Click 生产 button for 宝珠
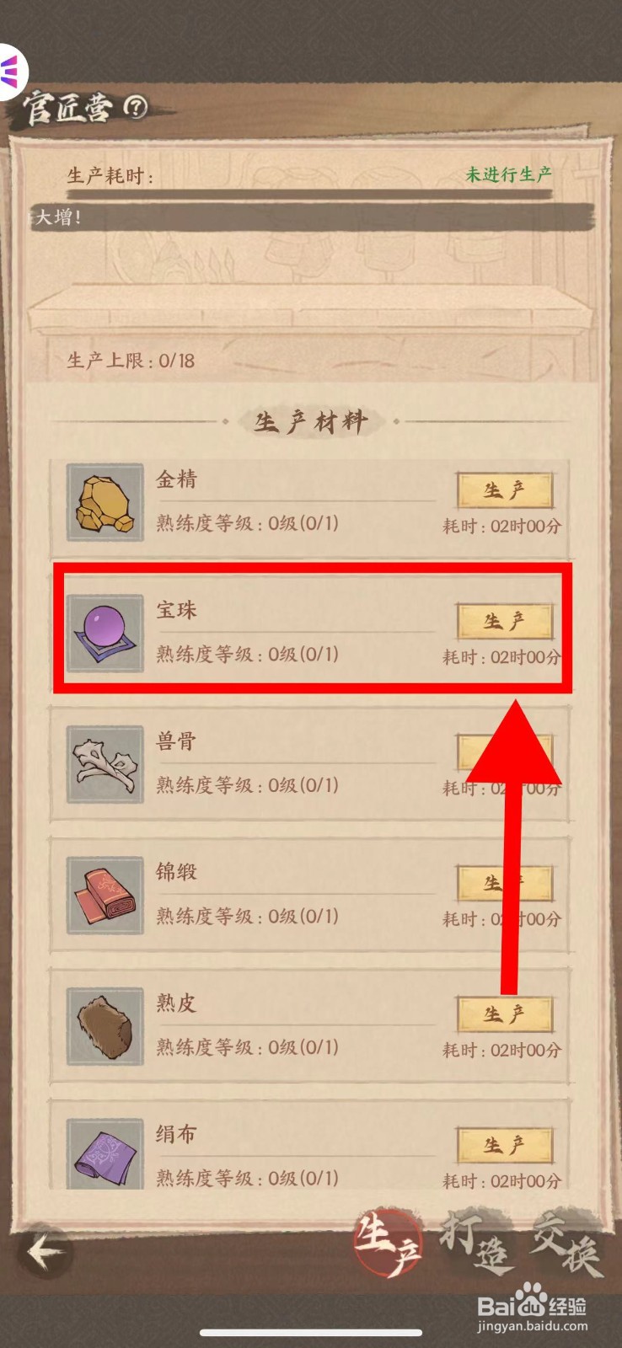622x1348 pixels. click(504, 621)
